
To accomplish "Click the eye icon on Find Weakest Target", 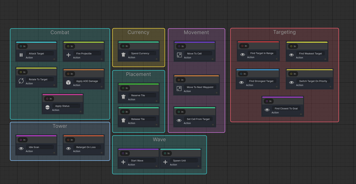I will [291, 55].
